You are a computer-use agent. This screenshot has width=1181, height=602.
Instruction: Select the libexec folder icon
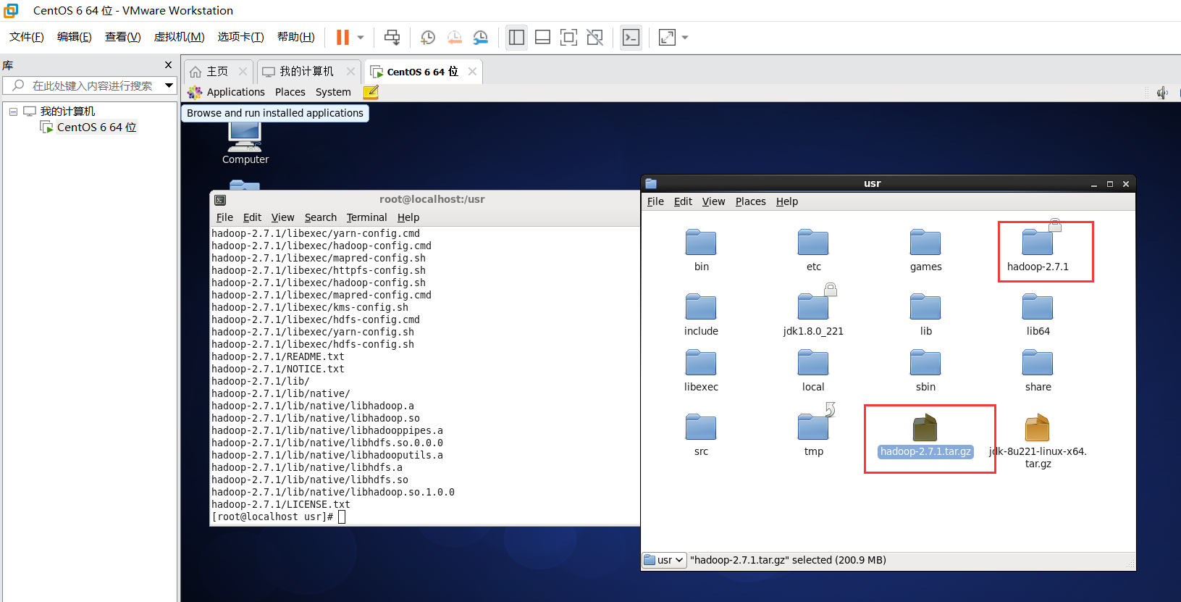[x=701, y=362]
